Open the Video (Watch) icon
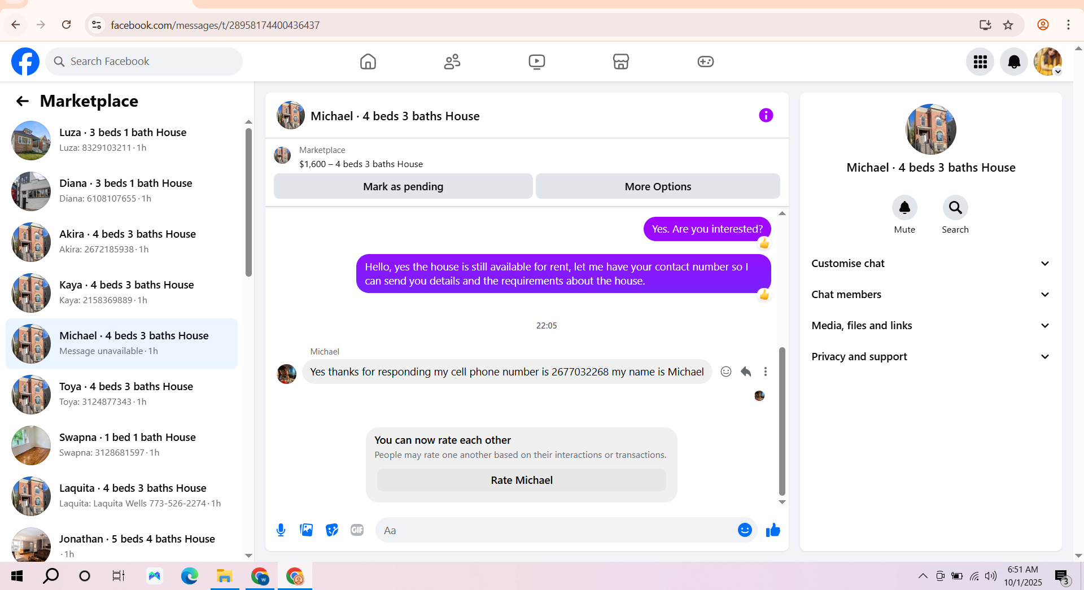 click(x=537, y=62)
